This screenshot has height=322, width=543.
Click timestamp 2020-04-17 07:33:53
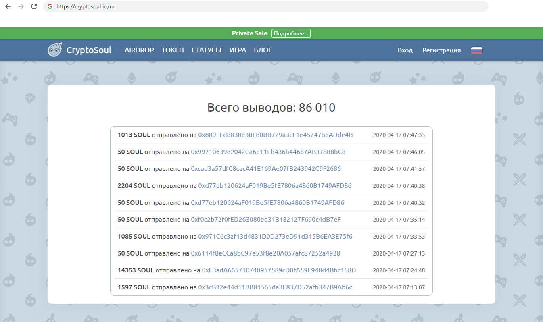399,237
